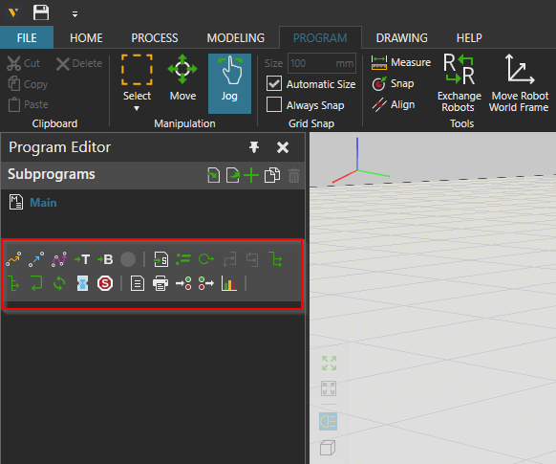Add a linear motion statement
This screenshot has height=464, width=556.
[36, 259]
